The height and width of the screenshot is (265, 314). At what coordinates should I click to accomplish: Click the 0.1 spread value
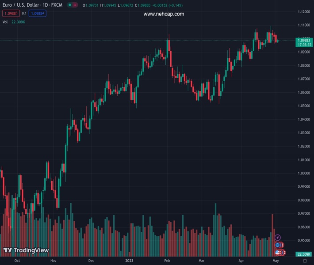click(24, 13)
